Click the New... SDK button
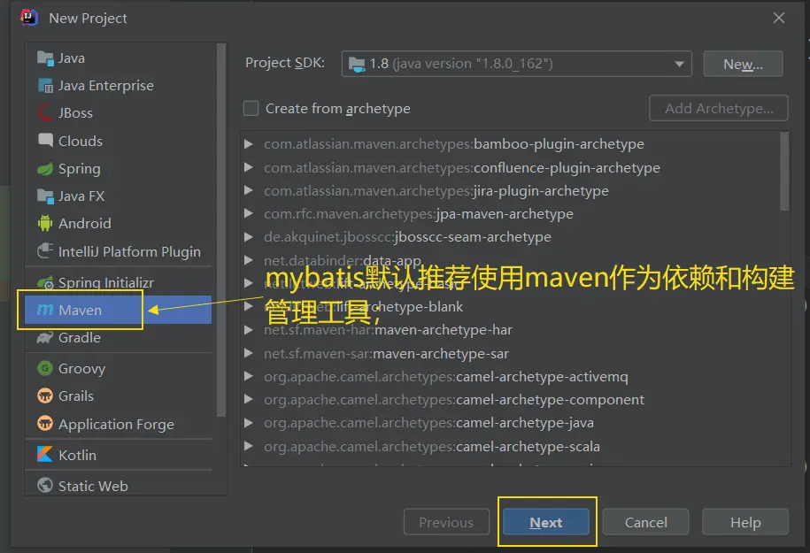810x553 pixels. pos(743,64)
